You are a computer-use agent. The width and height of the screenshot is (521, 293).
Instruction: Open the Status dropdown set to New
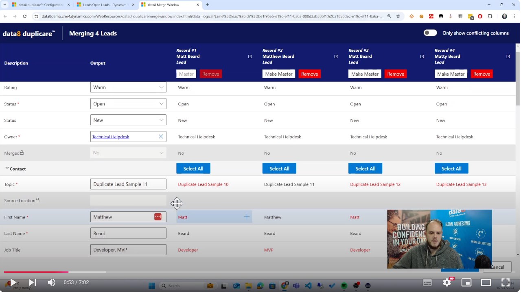[x=128, y=120]
